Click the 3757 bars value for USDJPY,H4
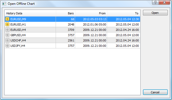 coord(71,46)
